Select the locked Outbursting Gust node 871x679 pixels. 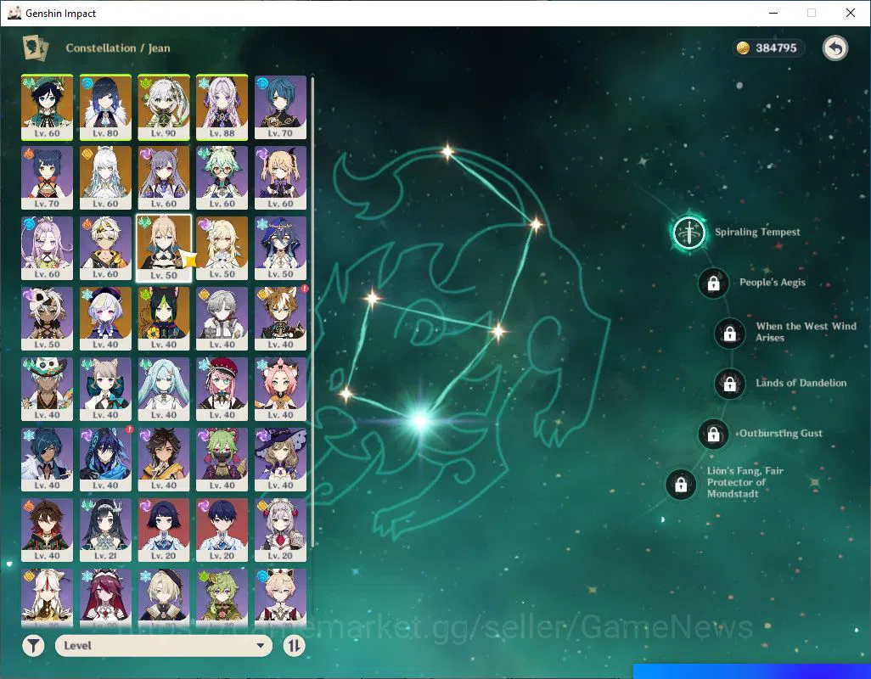click(713, 434)
